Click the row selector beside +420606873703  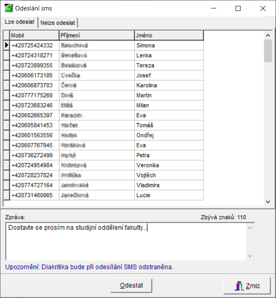[x=6, y=85]
